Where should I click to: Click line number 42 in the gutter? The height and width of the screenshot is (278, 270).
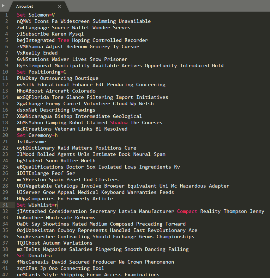coord(5,274)
